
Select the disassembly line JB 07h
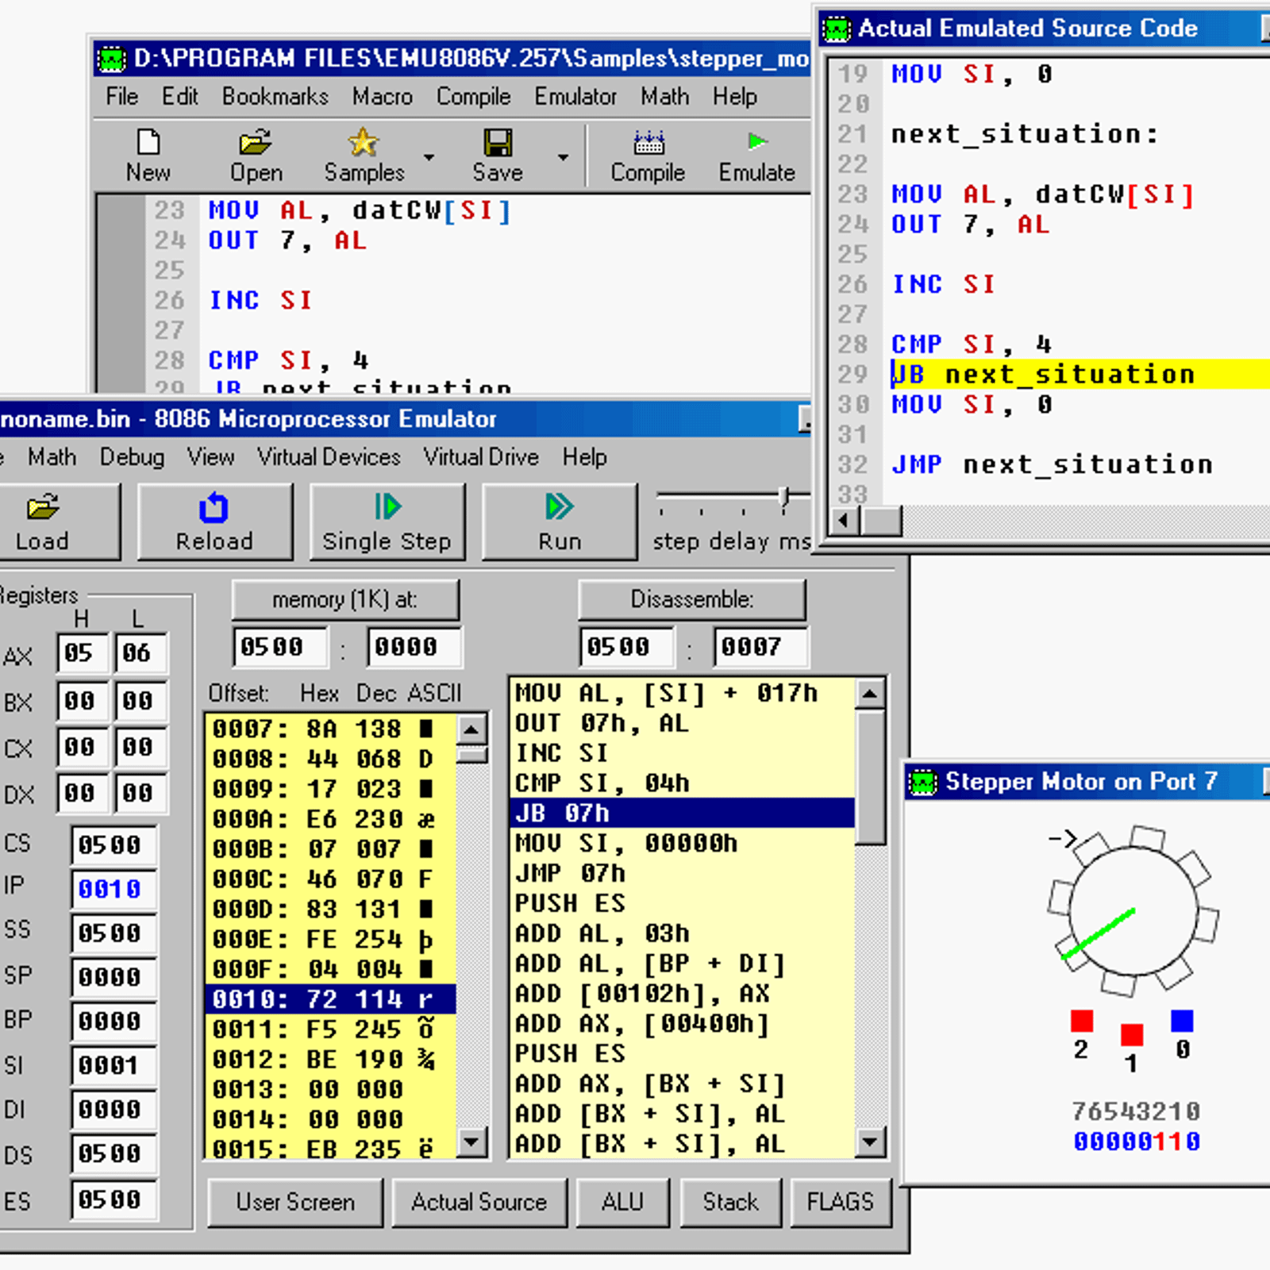point(683,814)
